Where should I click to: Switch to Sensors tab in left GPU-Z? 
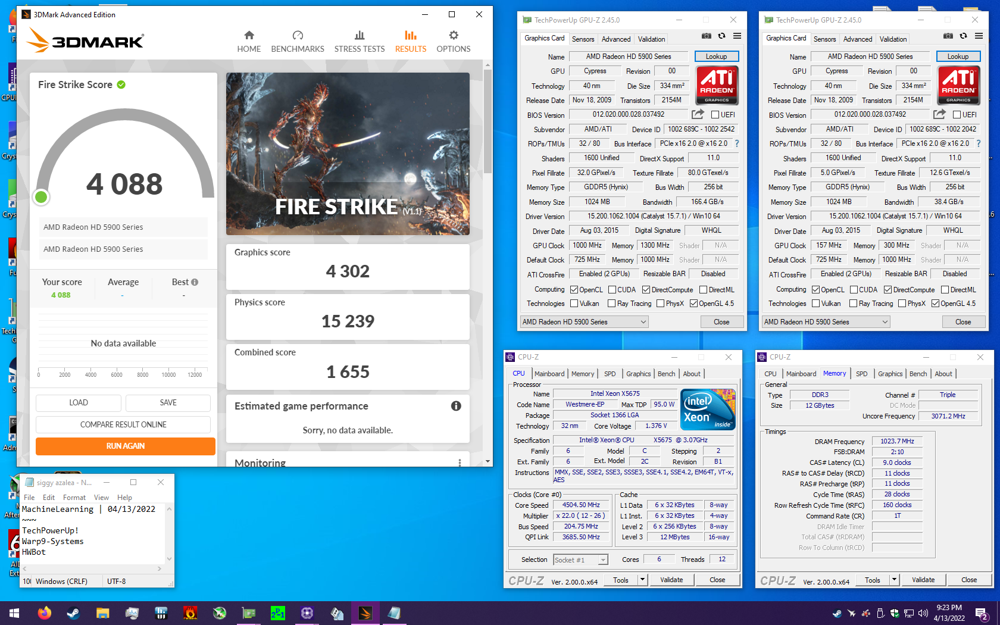583,39
